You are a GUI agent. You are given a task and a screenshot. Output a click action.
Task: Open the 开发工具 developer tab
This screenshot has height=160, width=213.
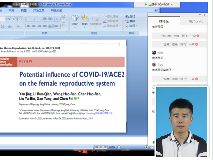coord(39,10)
